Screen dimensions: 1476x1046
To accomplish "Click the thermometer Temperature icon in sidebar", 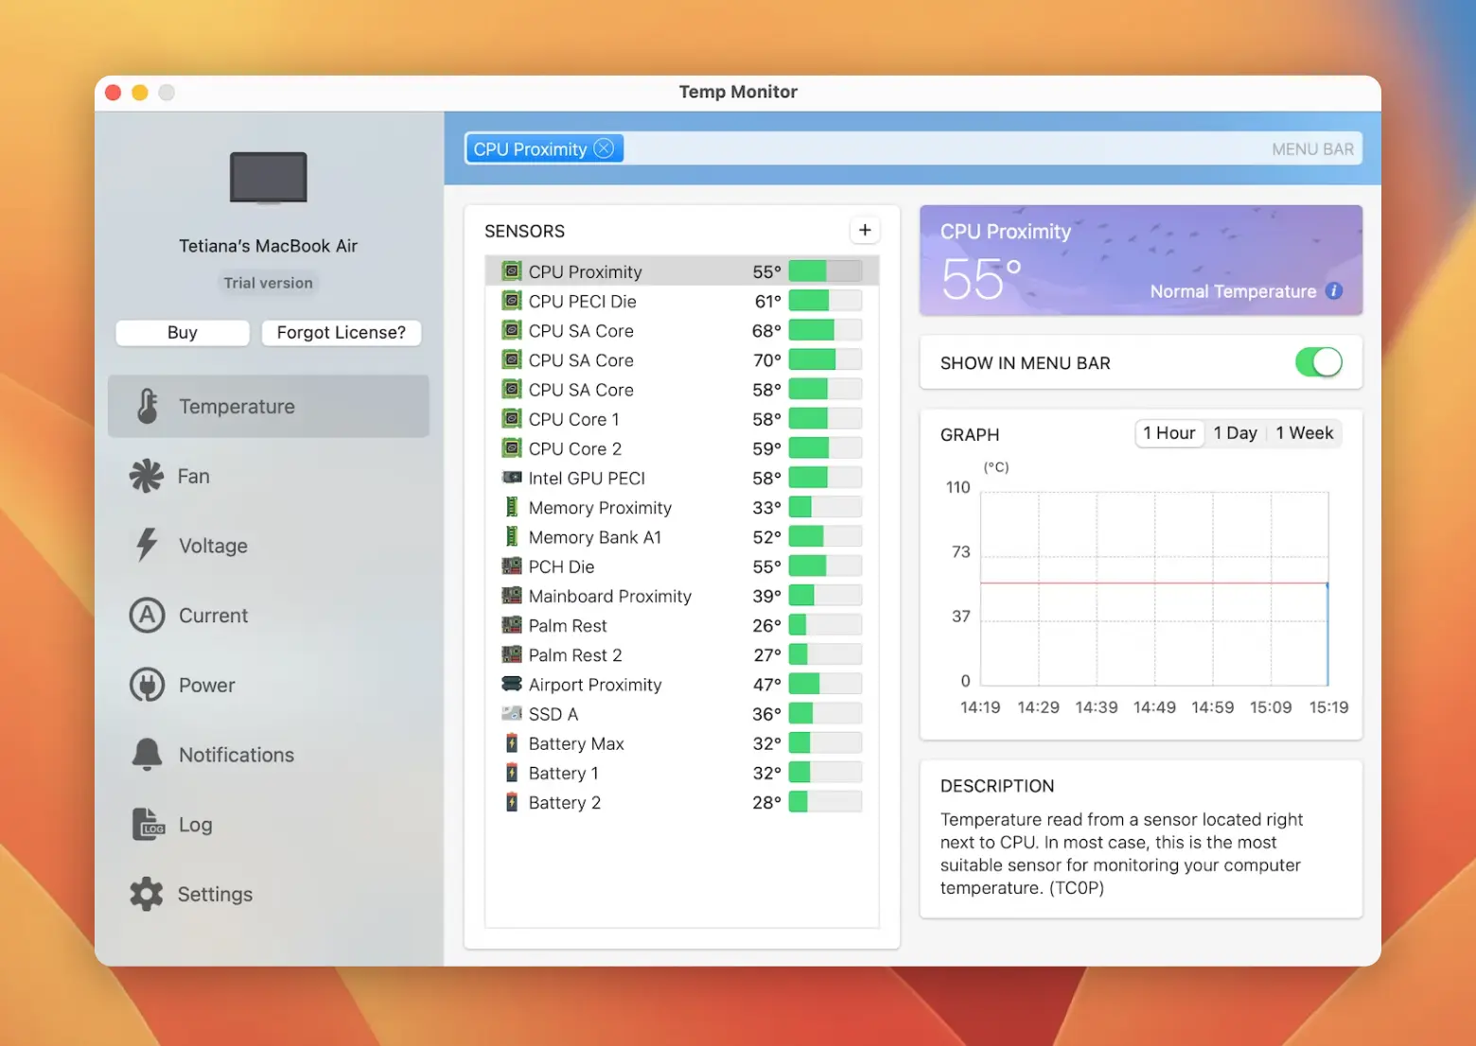I will (148, 406).
